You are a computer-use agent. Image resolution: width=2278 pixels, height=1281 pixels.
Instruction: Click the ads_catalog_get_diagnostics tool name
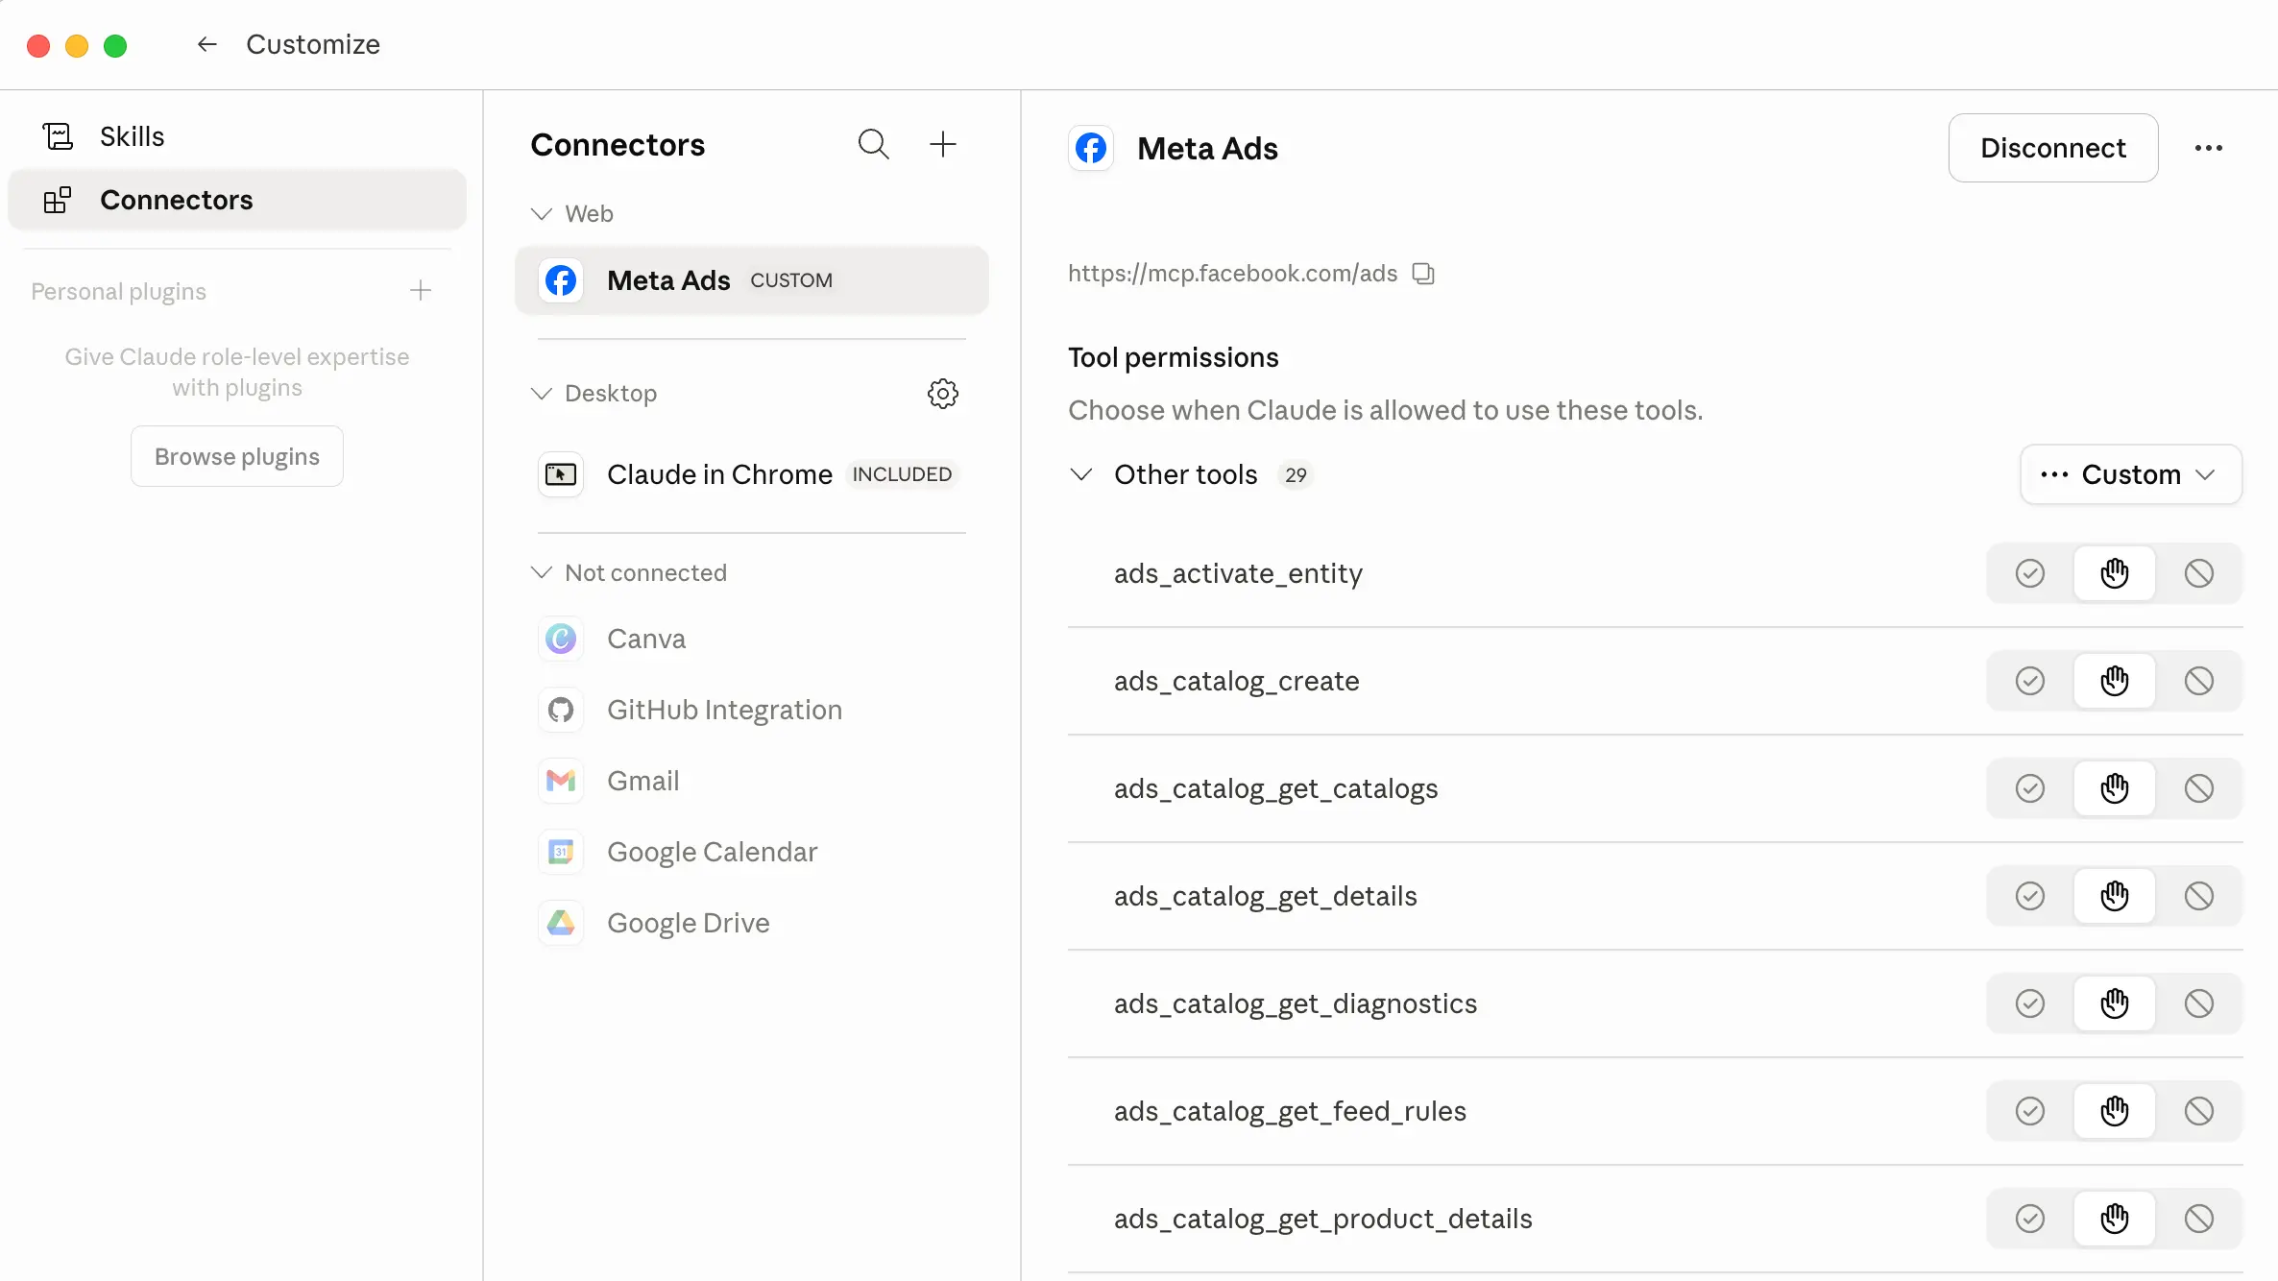click(x=1296, y=1003)
